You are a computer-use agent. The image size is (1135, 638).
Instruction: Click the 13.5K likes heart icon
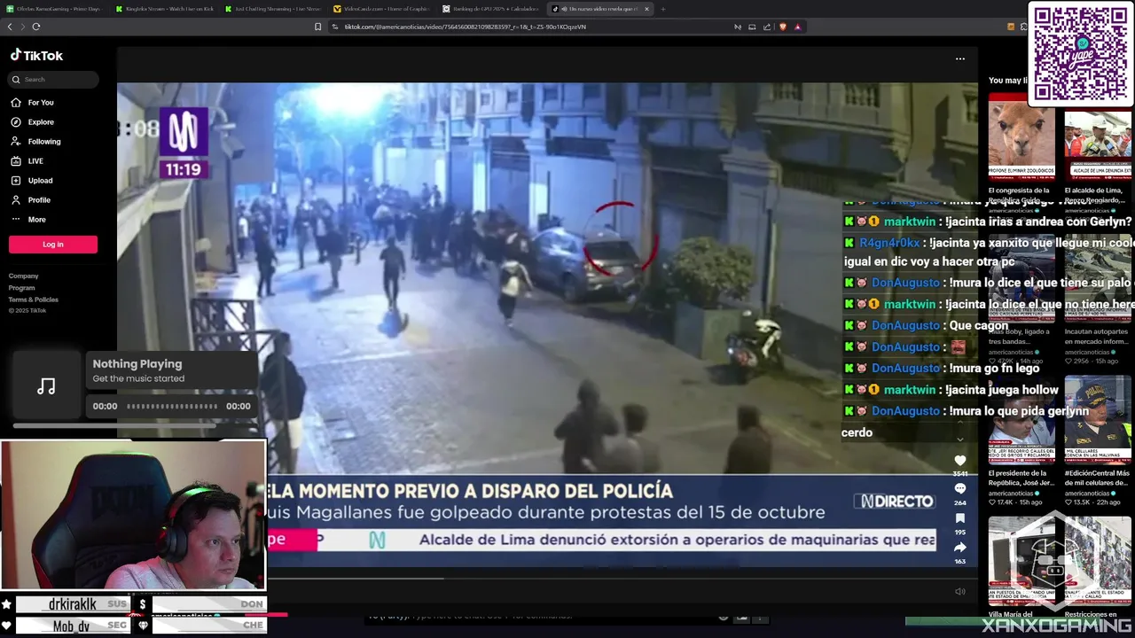click(1069, 502)
